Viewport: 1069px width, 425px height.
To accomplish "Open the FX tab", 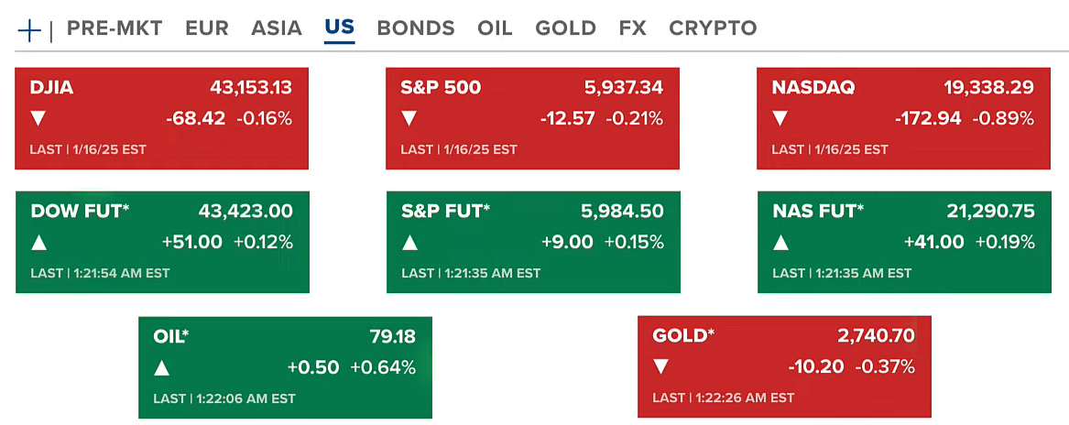I will (632, 28).
